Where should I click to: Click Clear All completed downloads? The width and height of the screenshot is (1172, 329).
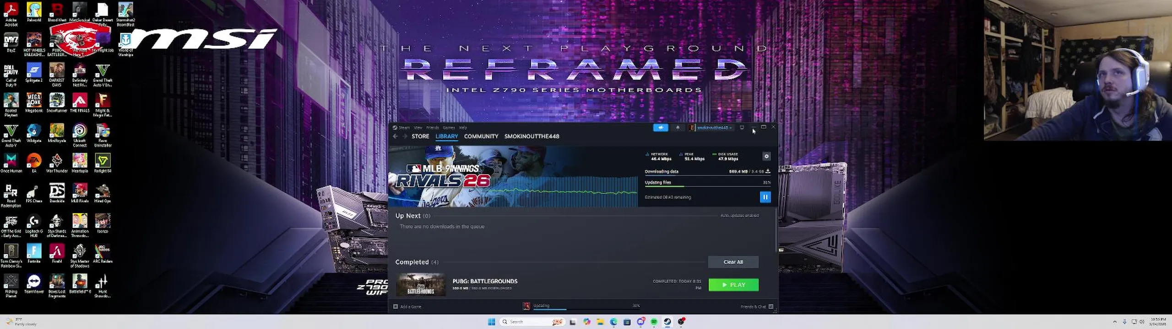[x=733, y=262]
